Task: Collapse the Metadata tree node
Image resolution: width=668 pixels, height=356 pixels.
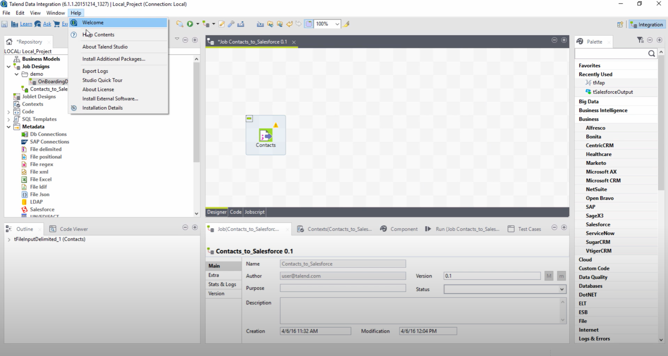Action: coord(8,127)
